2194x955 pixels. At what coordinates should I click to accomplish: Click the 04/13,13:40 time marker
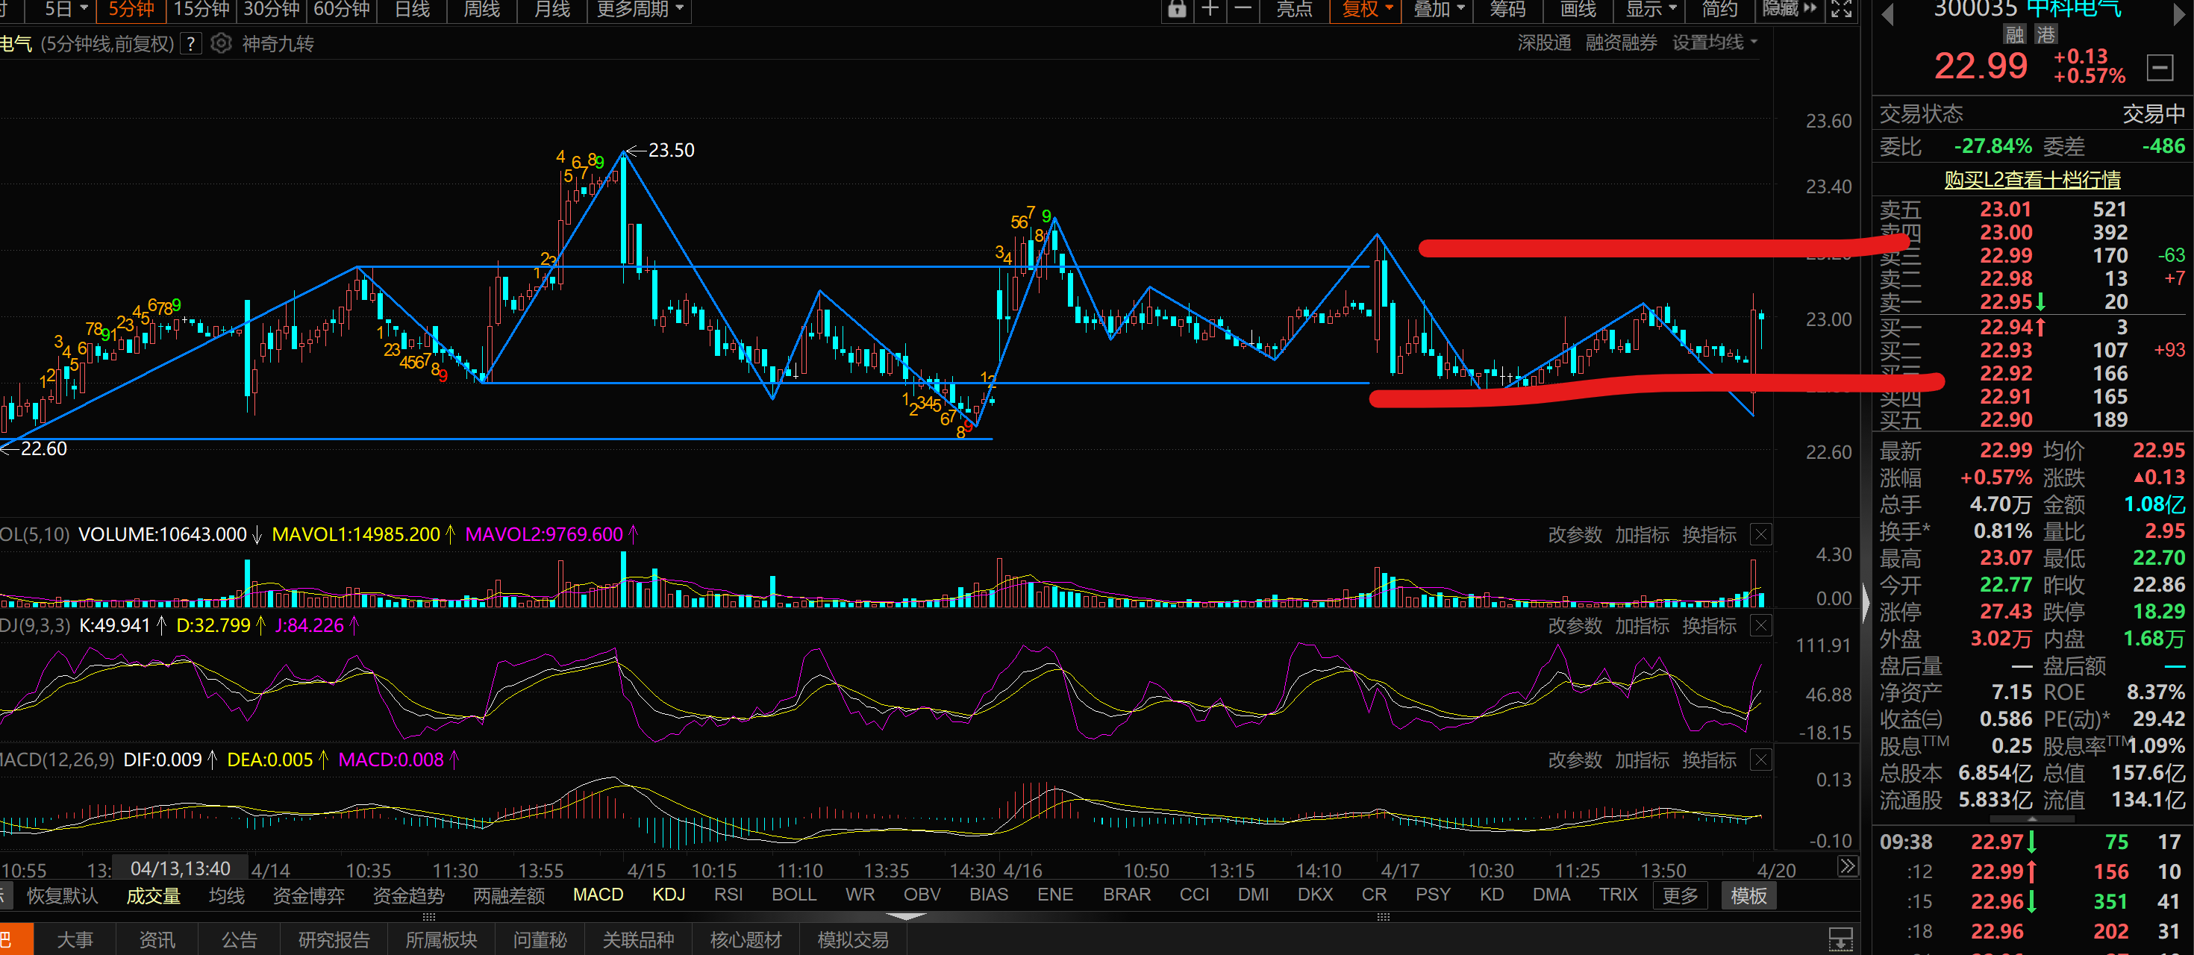[180, 867]
